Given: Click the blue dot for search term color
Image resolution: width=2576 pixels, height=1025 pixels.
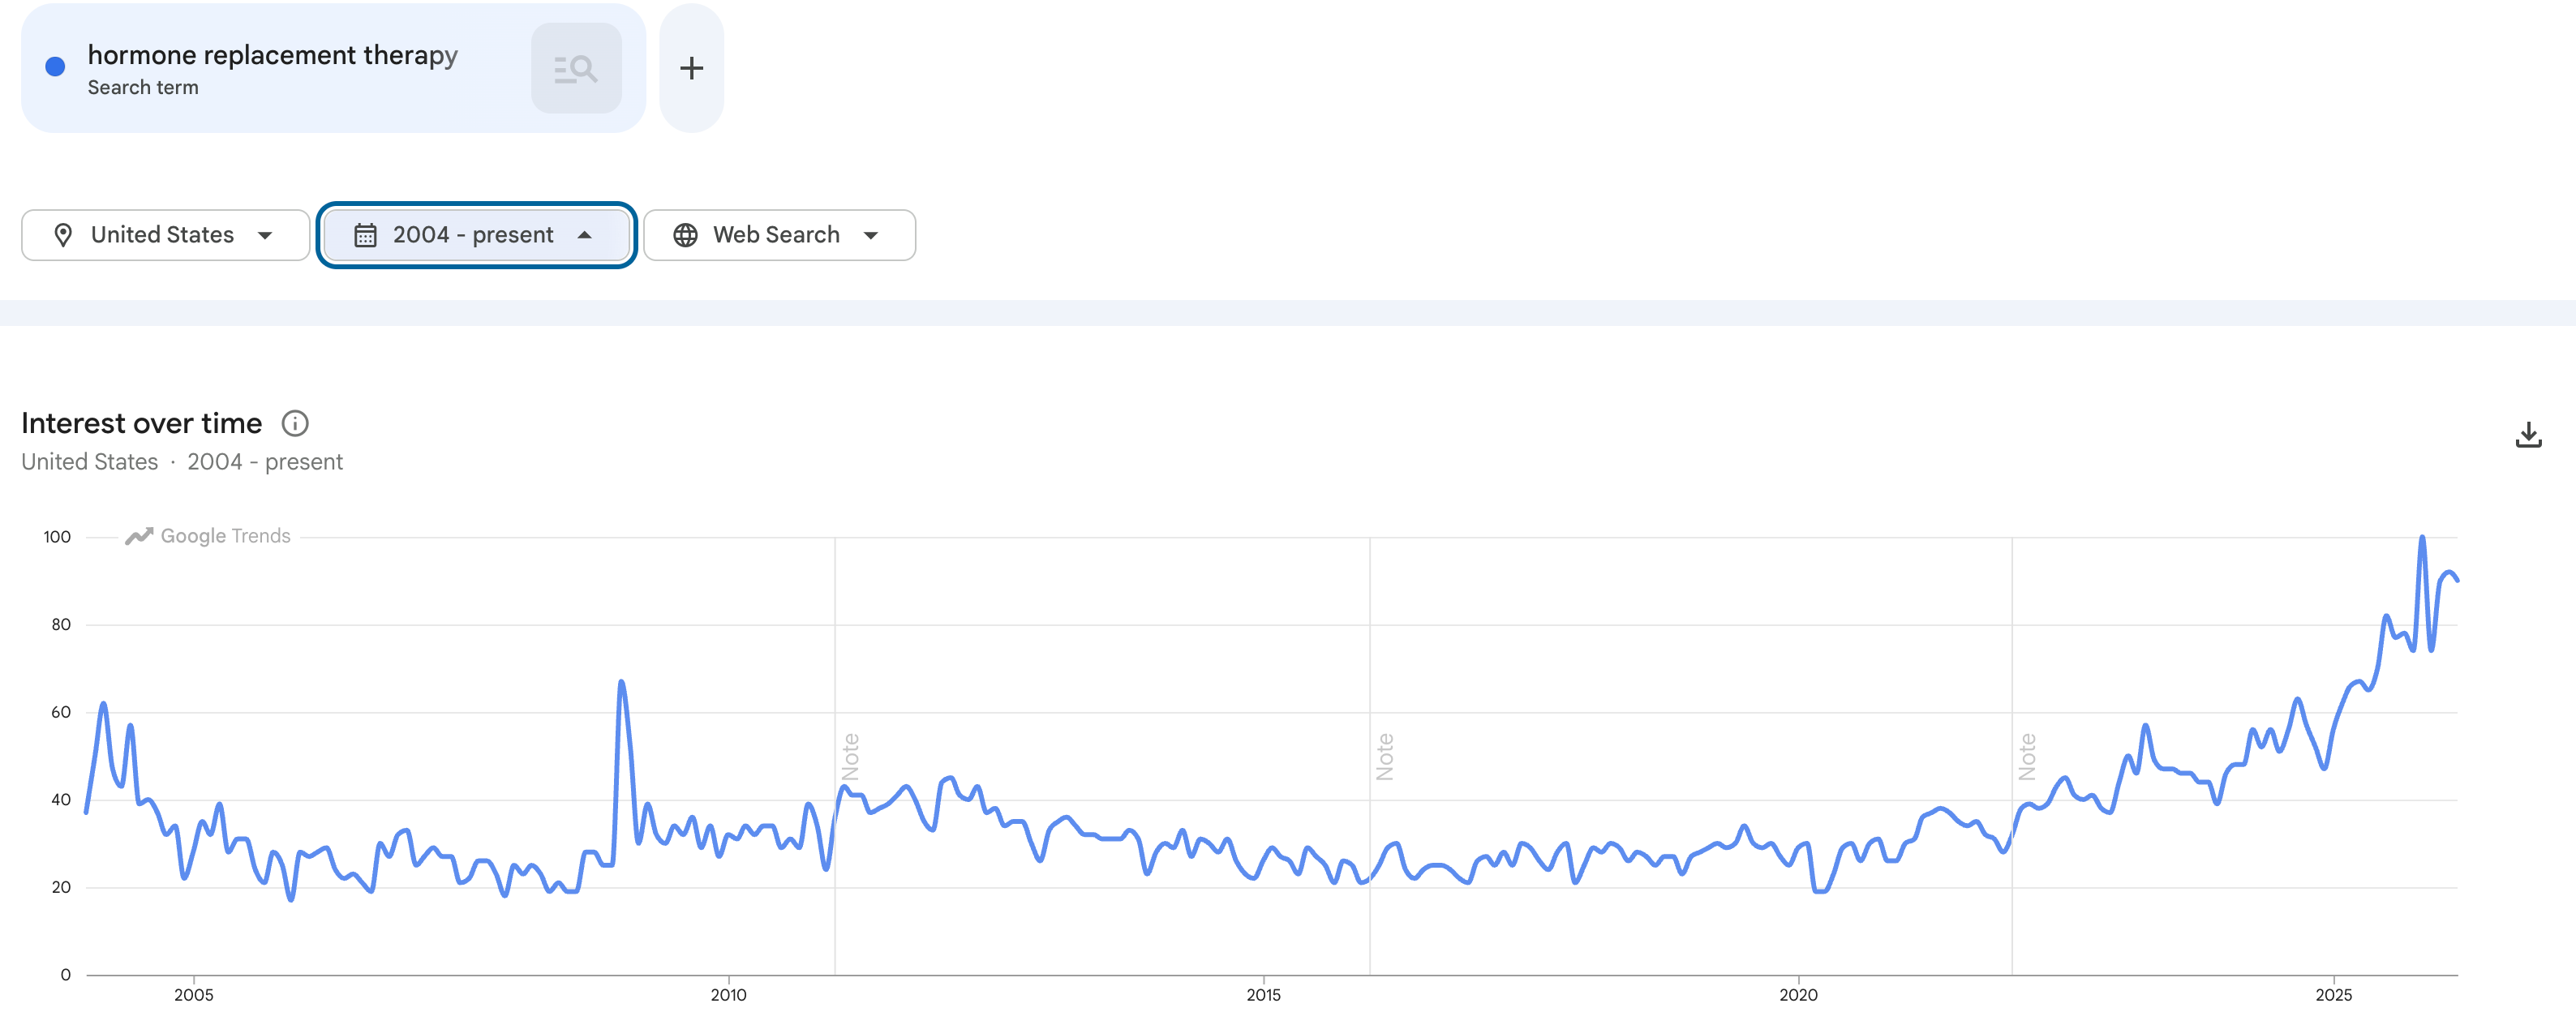Looking at the screenshot, I should (x=56, y=67).
